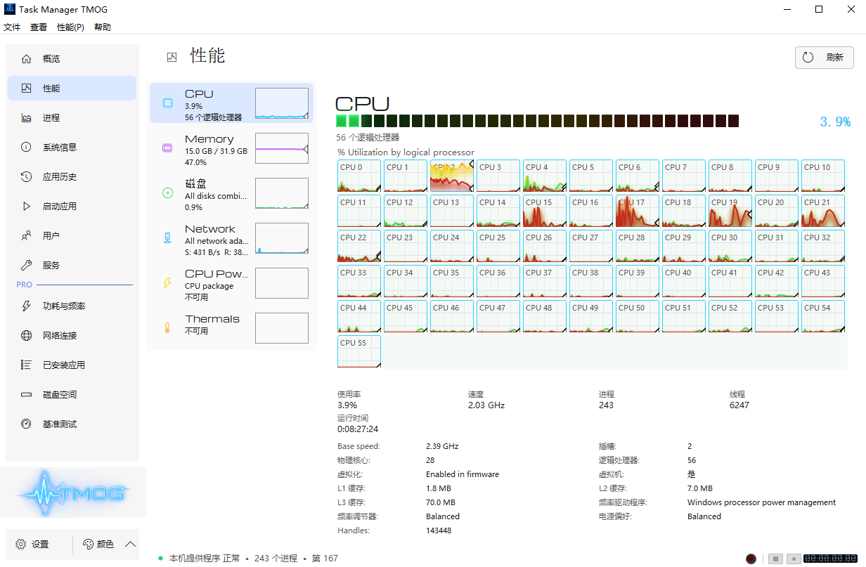
Task: Click 第 167 in the status bar
Action: [x=325, y=559]
